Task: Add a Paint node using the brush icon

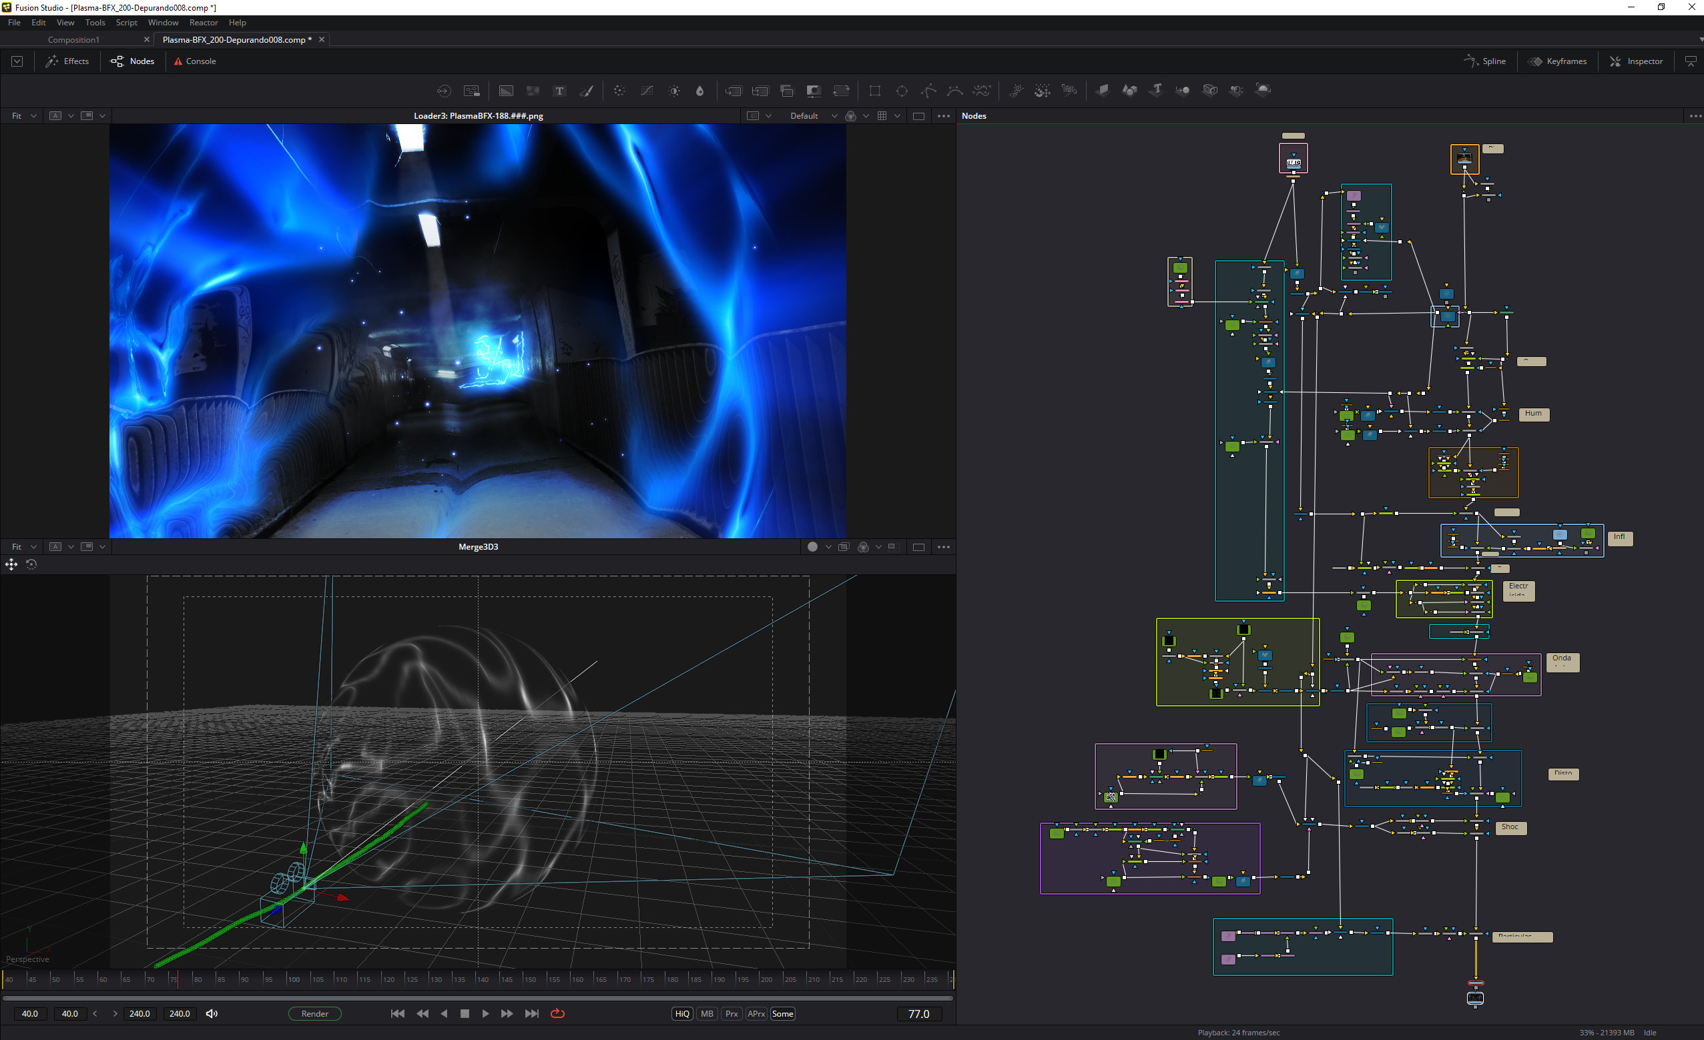Action: [x=587, y=91]
